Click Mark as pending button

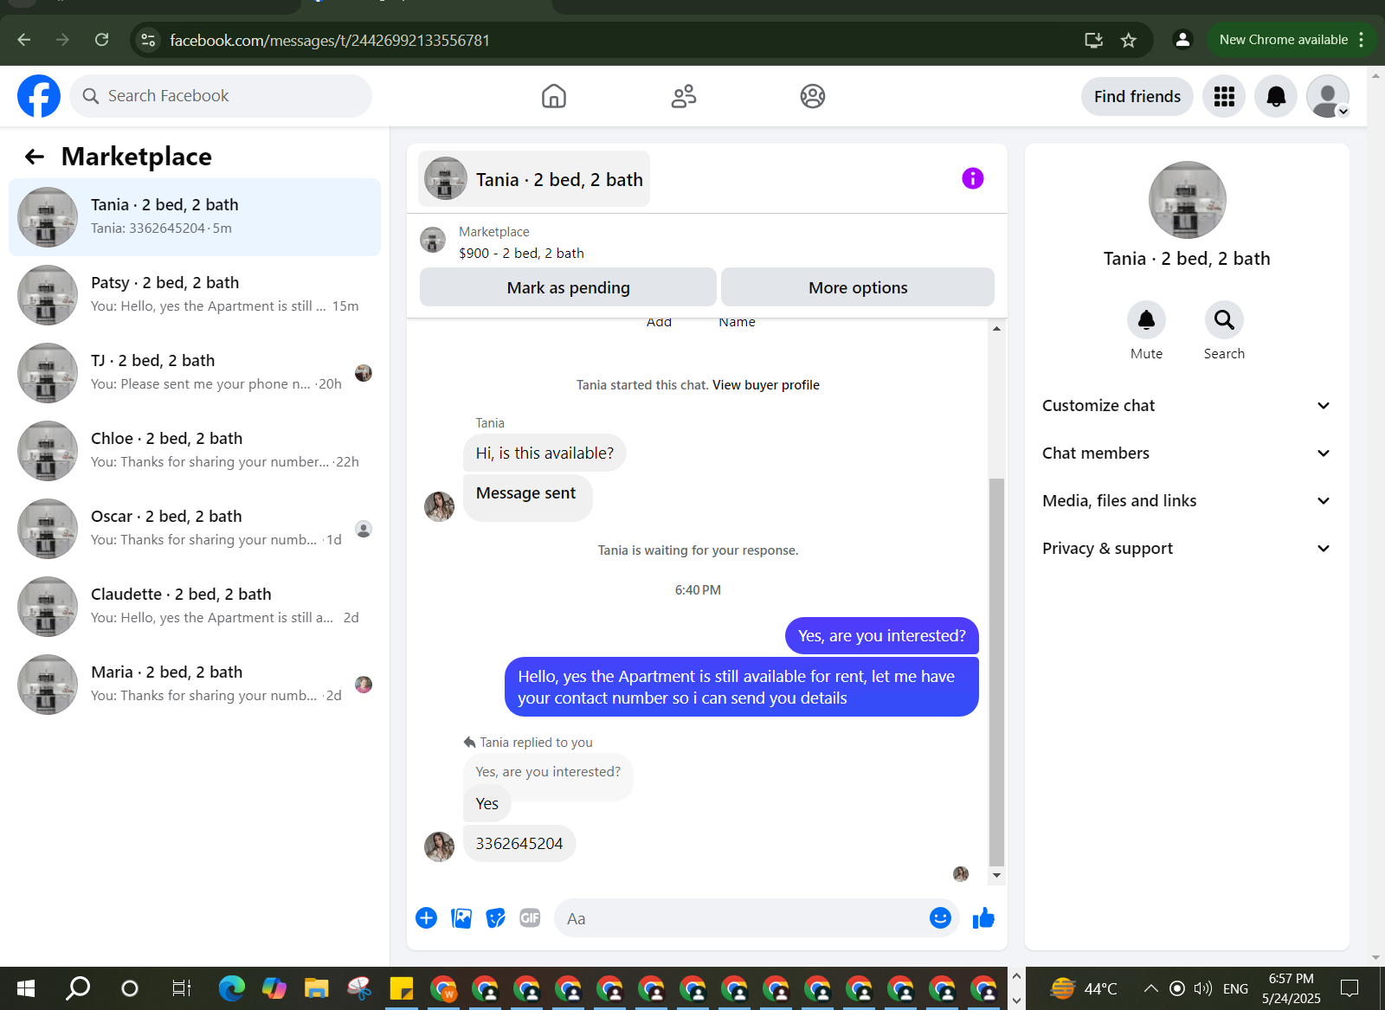568,287
